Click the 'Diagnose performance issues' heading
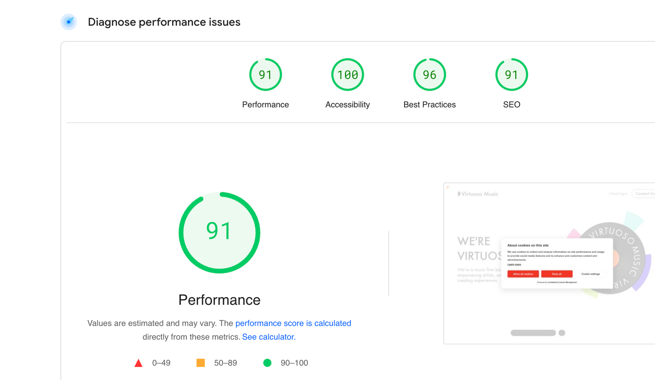 (x=164, y=22)
